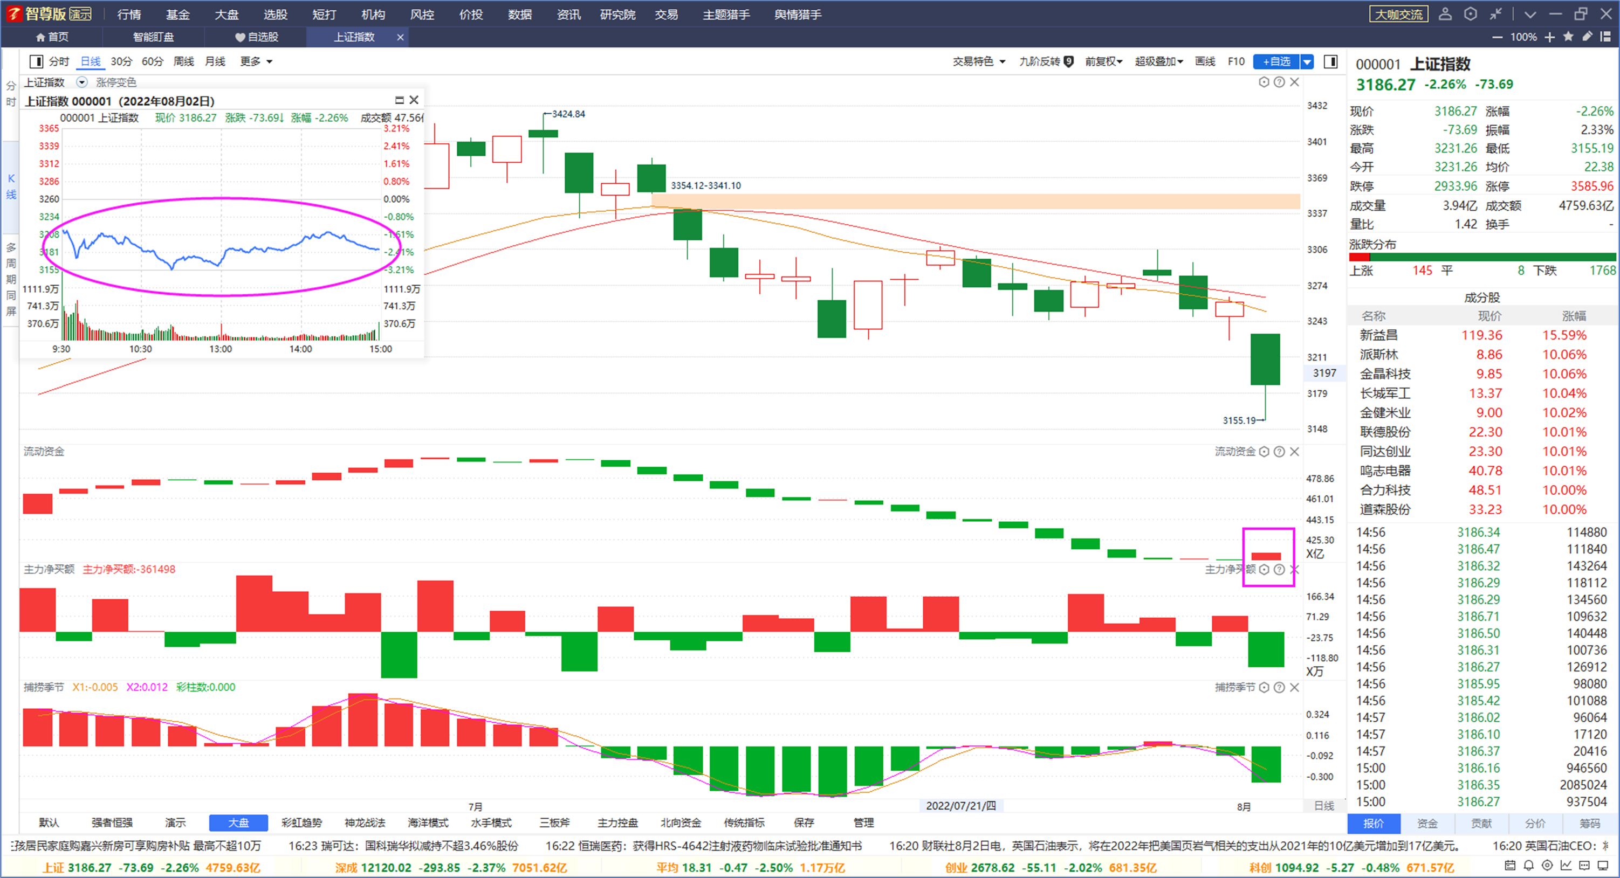Open the user account profile icon
The width and height of the screenshot is (1620, 878).
click(1445, 14)
